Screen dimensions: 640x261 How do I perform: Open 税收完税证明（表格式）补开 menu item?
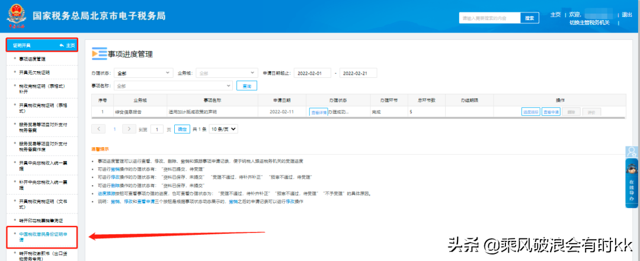point(43,88)
